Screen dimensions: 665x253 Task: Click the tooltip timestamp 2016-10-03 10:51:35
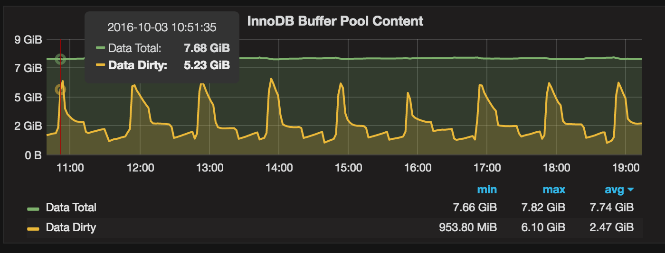[162, 27]
